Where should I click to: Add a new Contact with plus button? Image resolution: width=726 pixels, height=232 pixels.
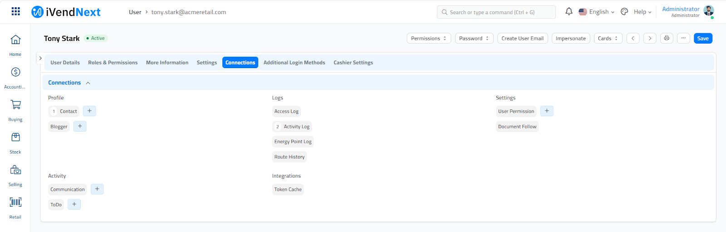click(x=89, y=111)
